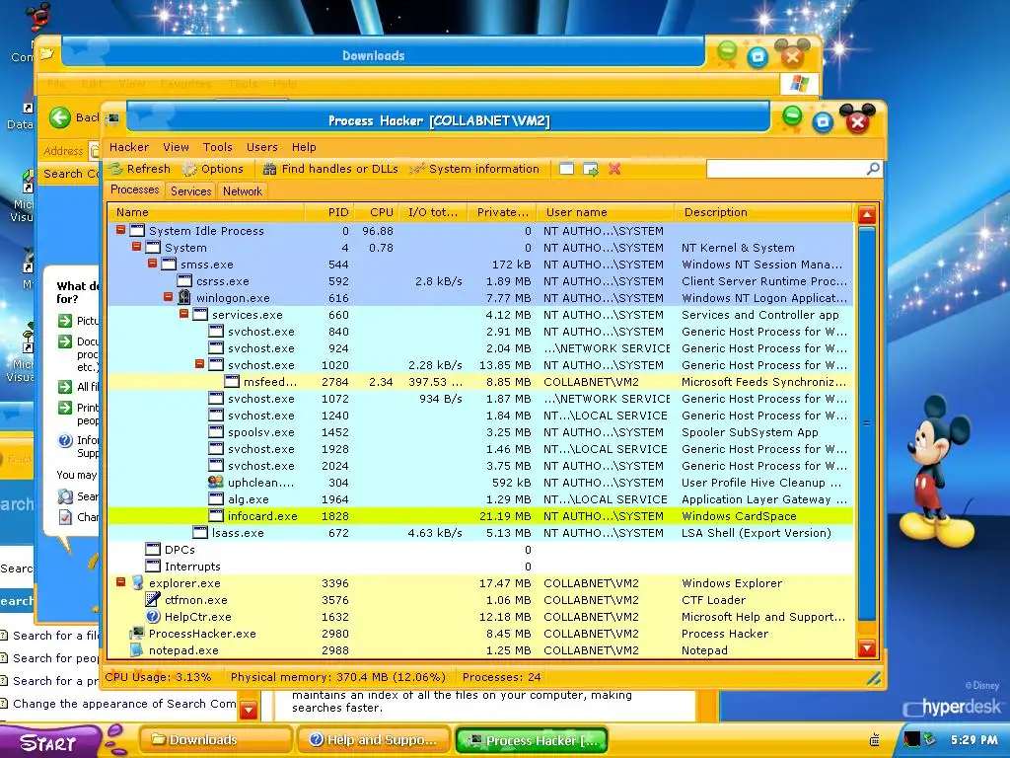Click the system tray clock

click(x=974, y=740)
